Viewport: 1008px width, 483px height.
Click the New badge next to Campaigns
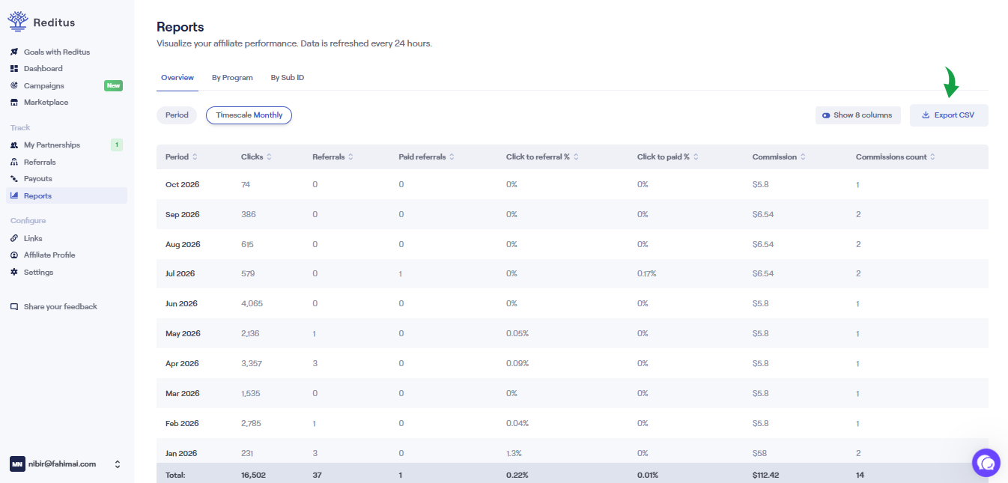pos(113,85)
